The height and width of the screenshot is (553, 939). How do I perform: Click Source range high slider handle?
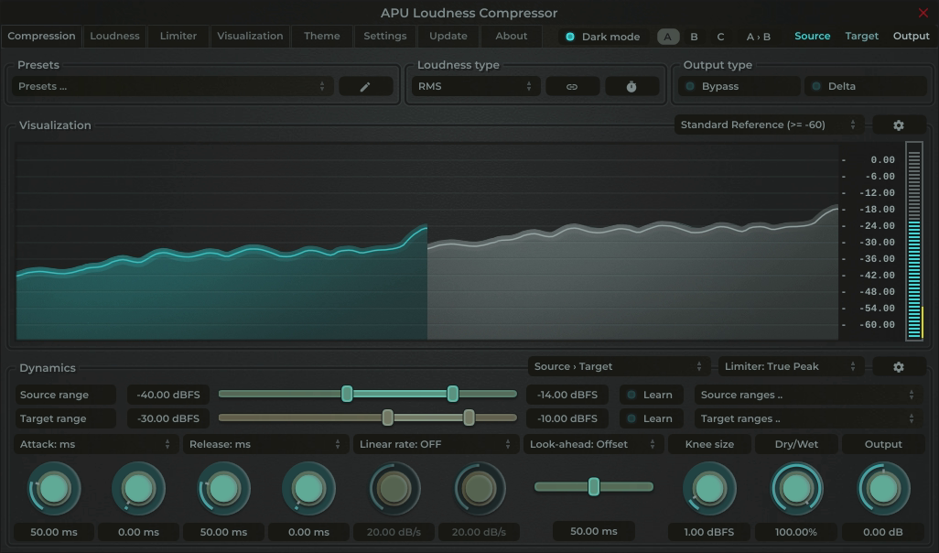453,394
